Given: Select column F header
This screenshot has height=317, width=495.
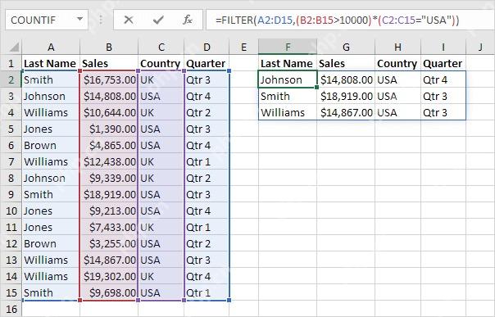Looking at the screenshot, I should click(x=288, y=47).
